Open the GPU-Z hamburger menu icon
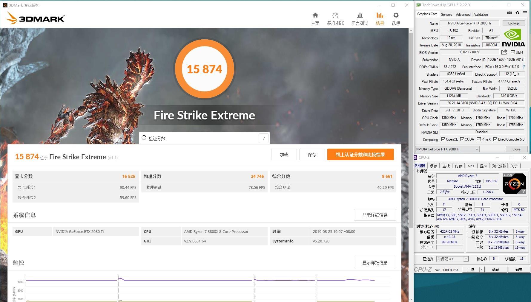Screen dimensions: 531x302 (525, 13)
